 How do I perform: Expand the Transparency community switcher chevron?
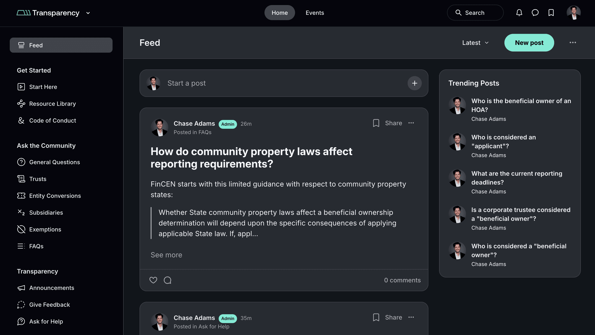[88, 13]
